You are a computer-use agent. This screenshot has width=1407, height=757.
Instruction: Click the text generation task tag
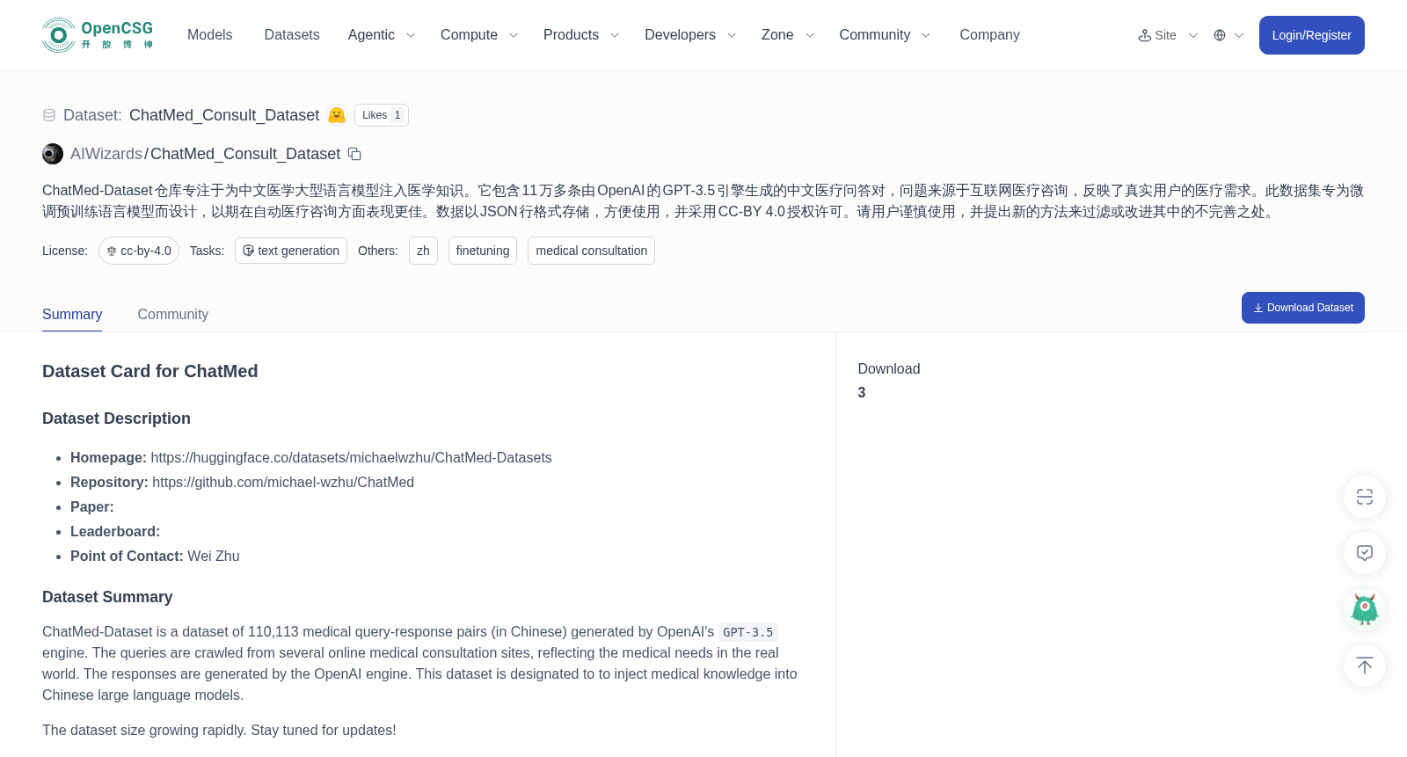pyautogui.click(x=291, y=251)
